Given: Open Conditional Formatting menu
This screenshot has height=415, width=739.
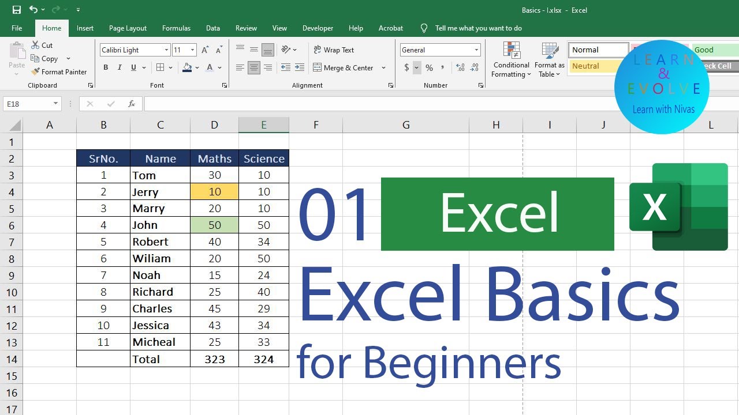Looking at the screenshot, I should click(x=511, y=60).
